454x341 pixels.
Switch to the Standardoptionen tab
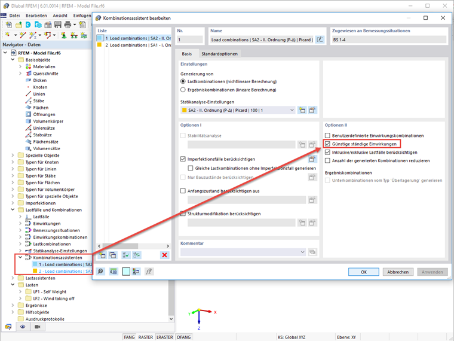(x=219, y=54)
